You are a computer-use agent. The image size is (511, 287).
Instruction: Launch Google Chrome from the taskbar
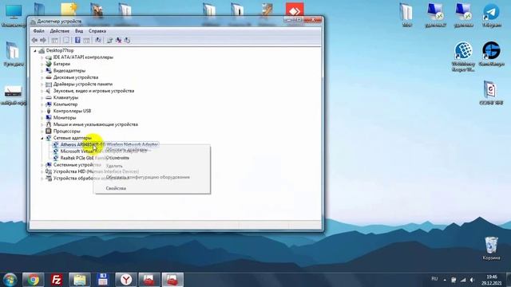coord(33,280)
